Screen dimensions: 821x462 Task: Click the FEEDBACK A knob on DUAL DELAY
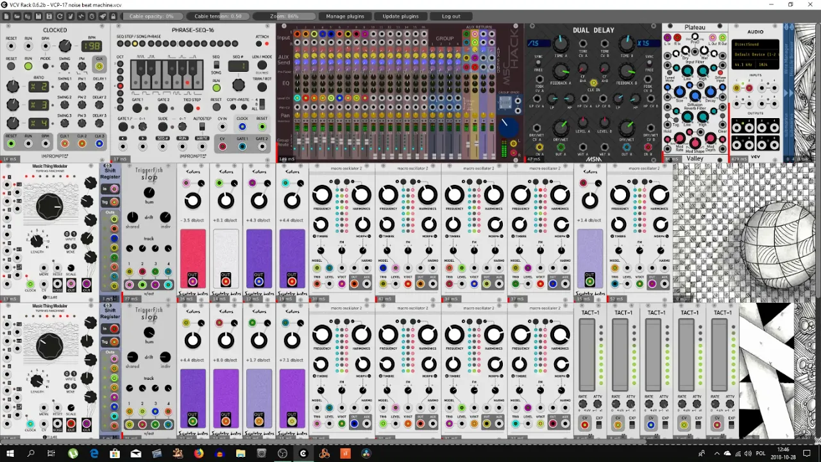coord(561,71)
